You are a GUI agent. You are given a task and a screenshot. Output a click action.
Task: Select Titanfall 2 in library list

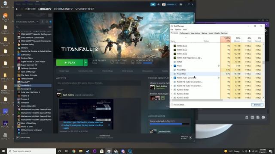tap(33, 86)
